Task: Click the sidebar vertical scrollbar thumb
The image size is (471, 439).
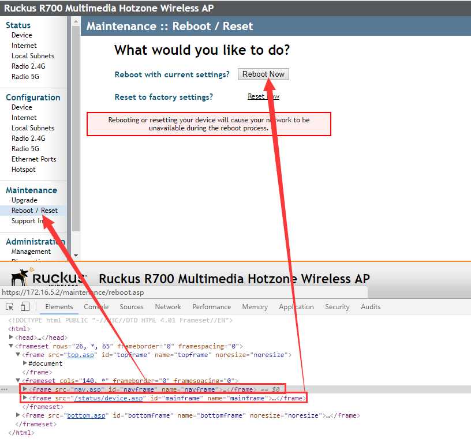Action: (76, 129)
